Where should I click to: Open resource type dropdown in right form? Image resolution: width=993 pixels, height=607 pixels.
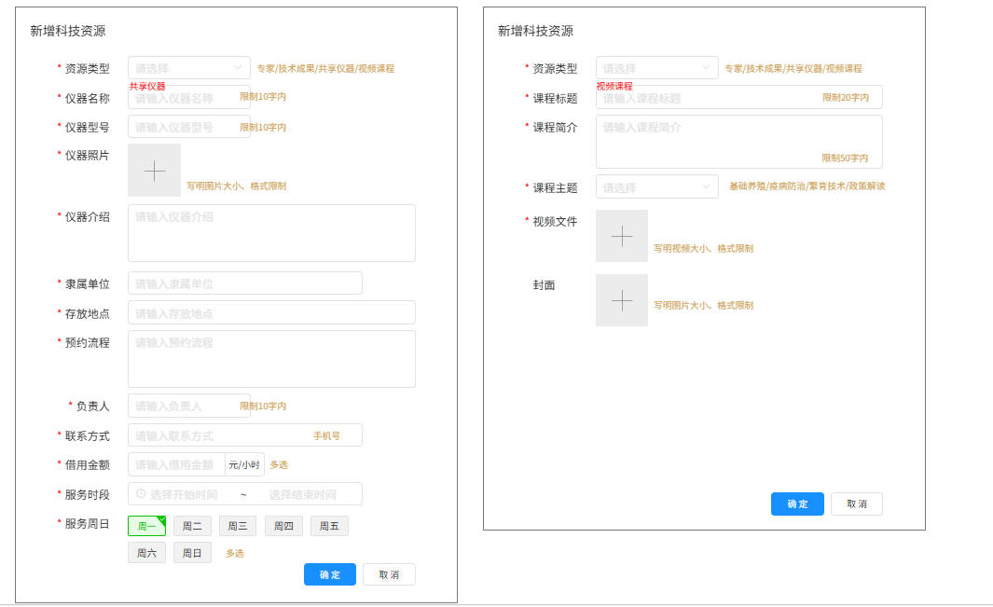tap(656, 68)
